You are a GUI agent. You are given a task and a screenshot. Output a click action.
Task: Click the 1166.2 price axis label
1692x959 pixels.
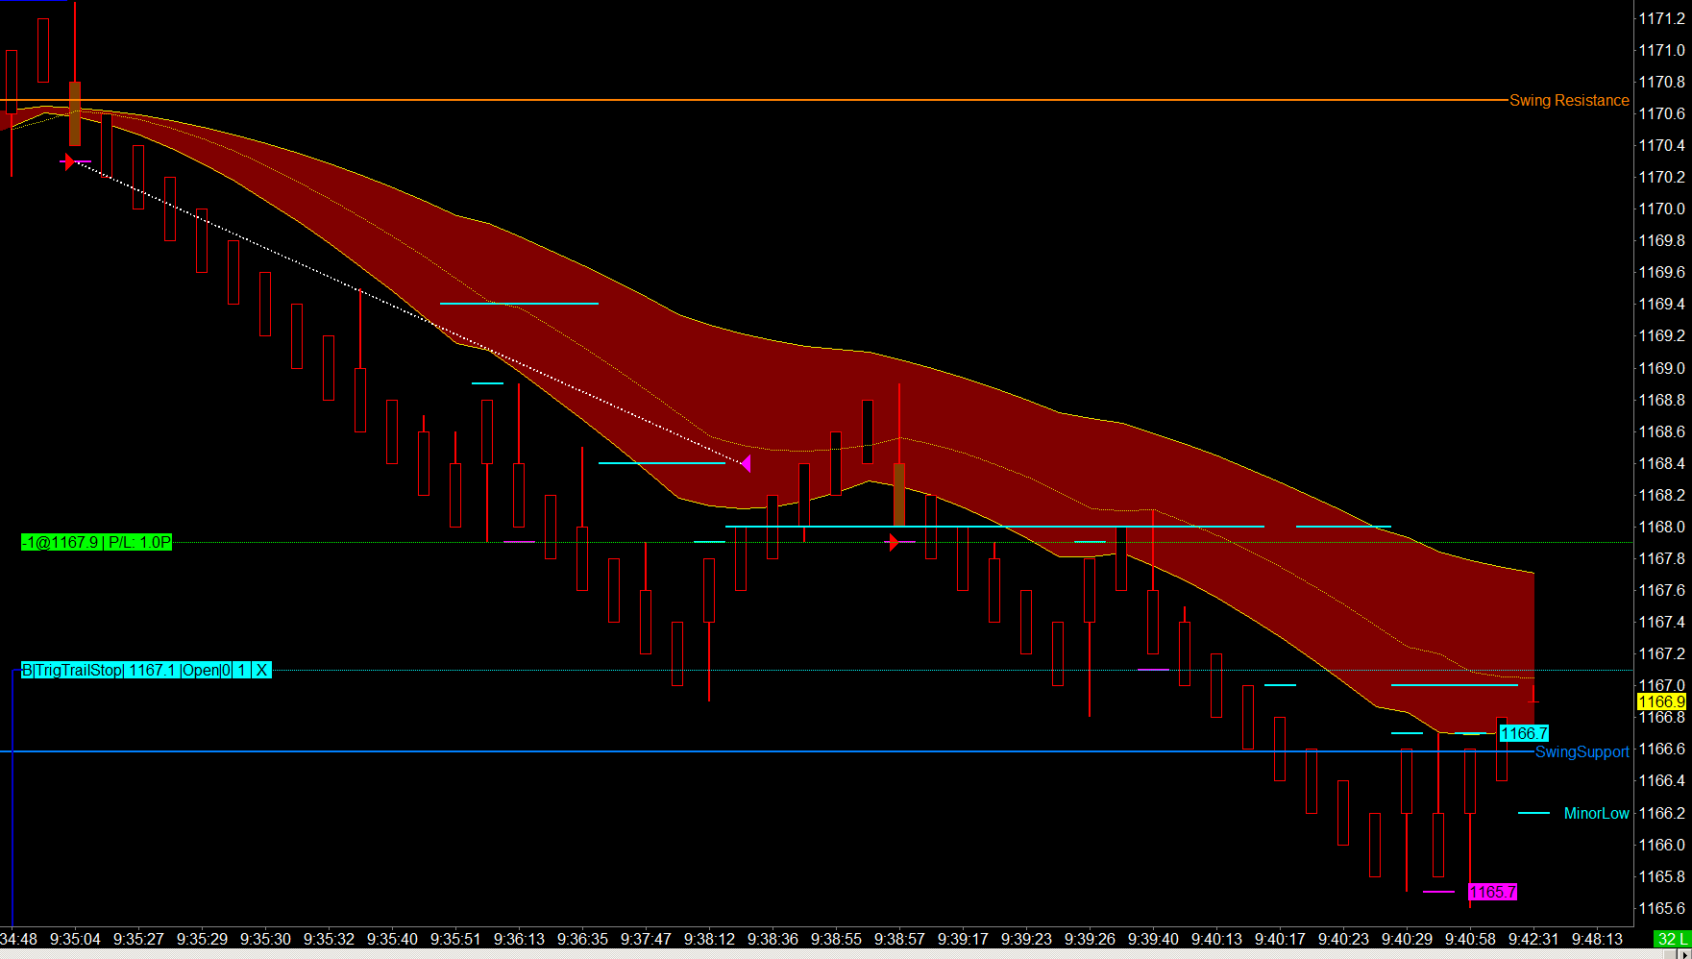1662,813
